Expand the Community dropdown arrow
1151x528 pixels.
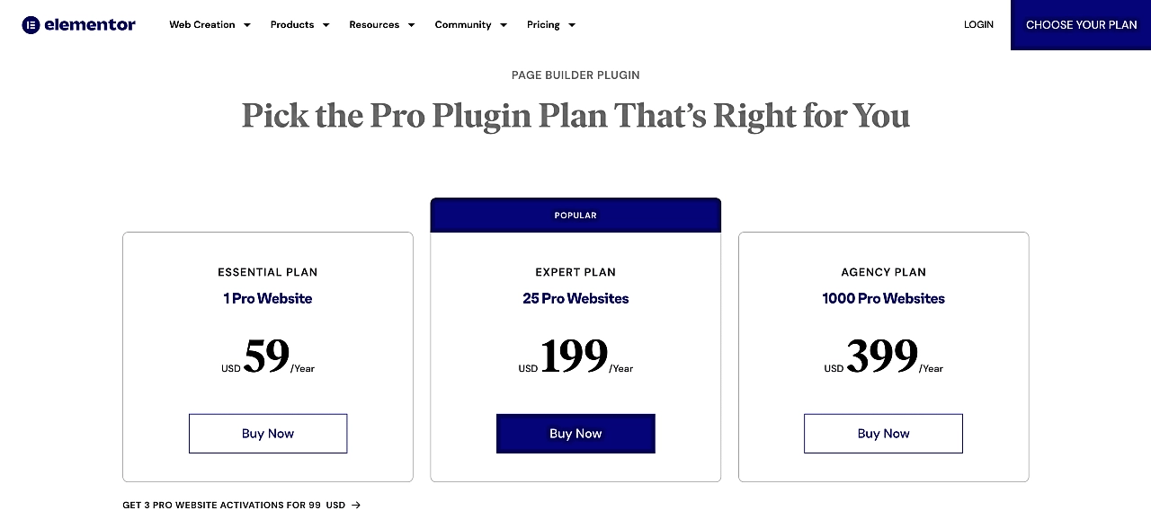[504, 25]
